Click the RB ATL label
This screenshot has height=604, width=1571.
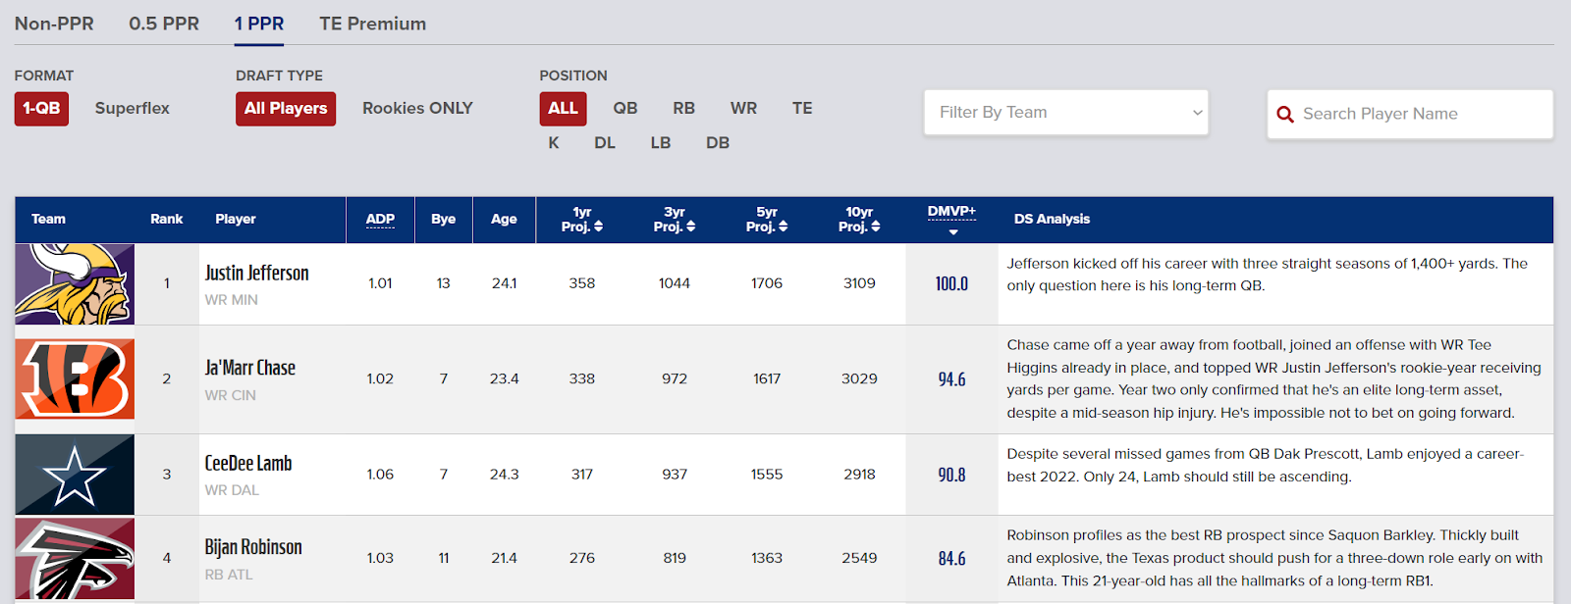click(x=229, y=575)
